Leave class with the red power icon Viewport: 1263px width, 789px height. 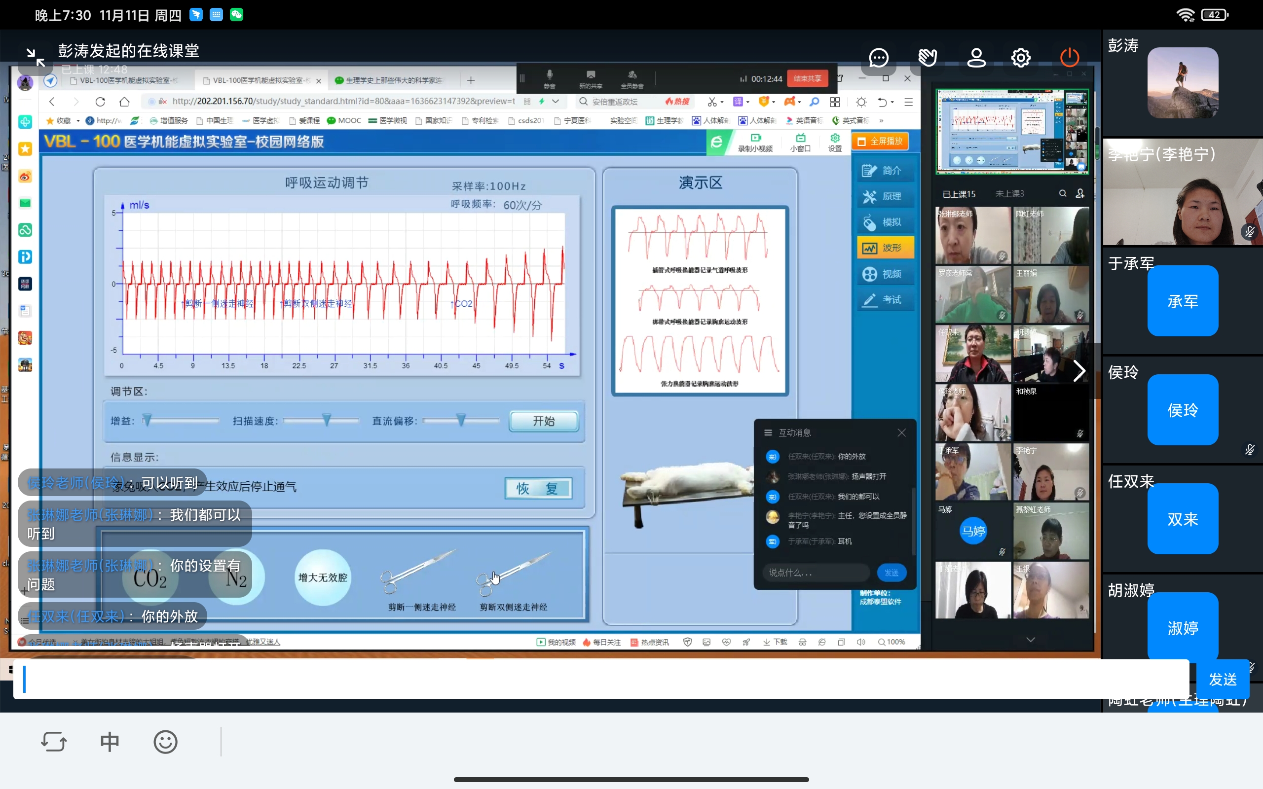tap(1070, 57)
